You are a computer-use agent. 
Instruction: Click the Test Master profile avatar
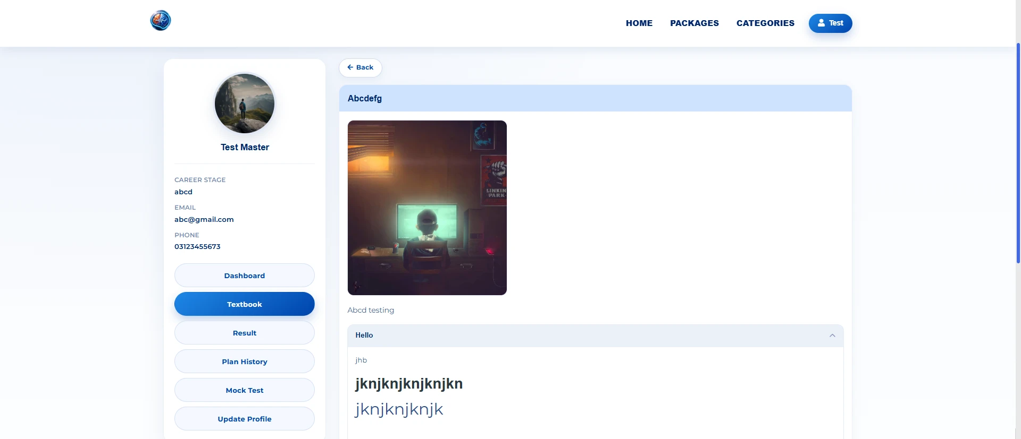coord(245,104)
